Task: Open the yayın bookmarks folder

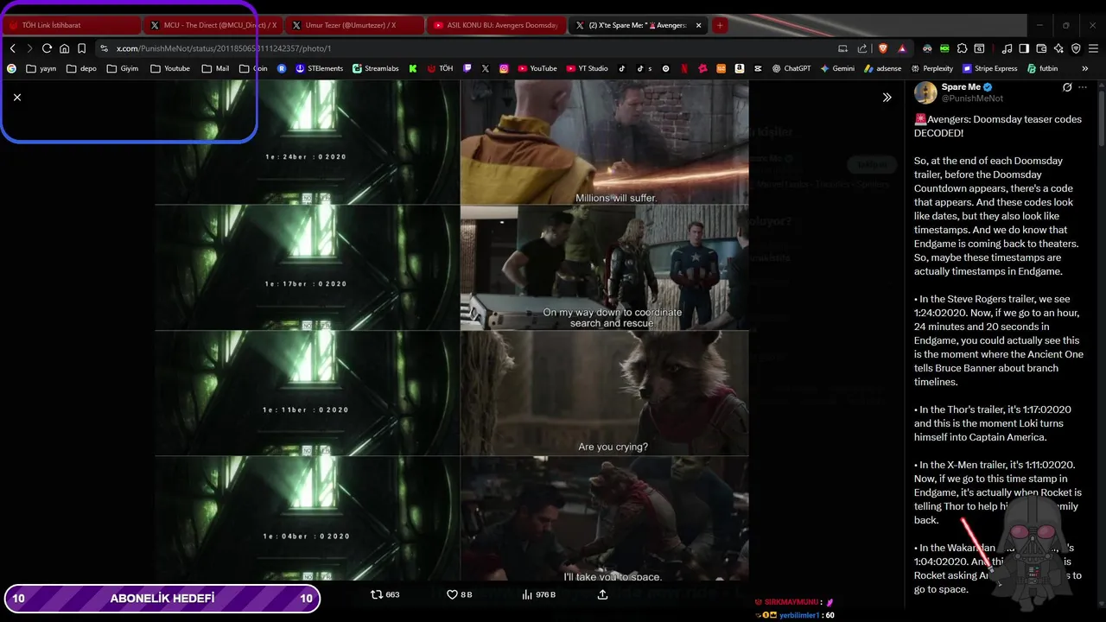Action: pyautogui.click(x=41, y=68)
